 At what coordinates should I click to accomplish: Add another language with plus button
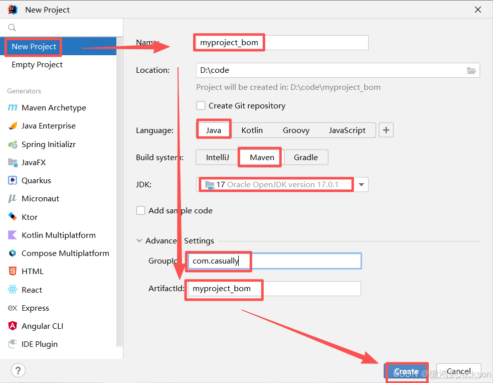click(x=386, y=130)
